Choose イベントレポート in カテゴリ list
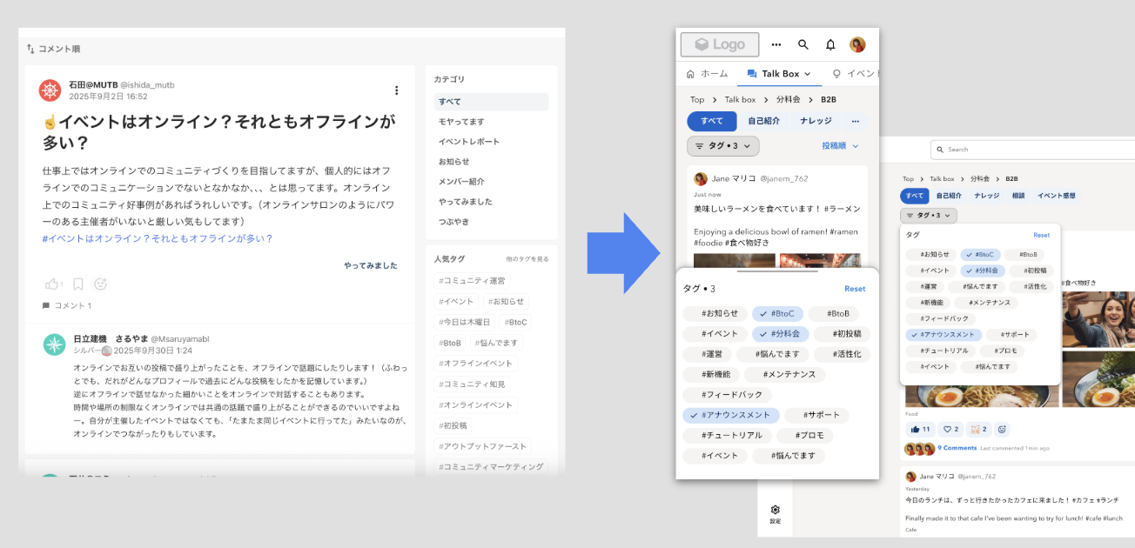 469,142
